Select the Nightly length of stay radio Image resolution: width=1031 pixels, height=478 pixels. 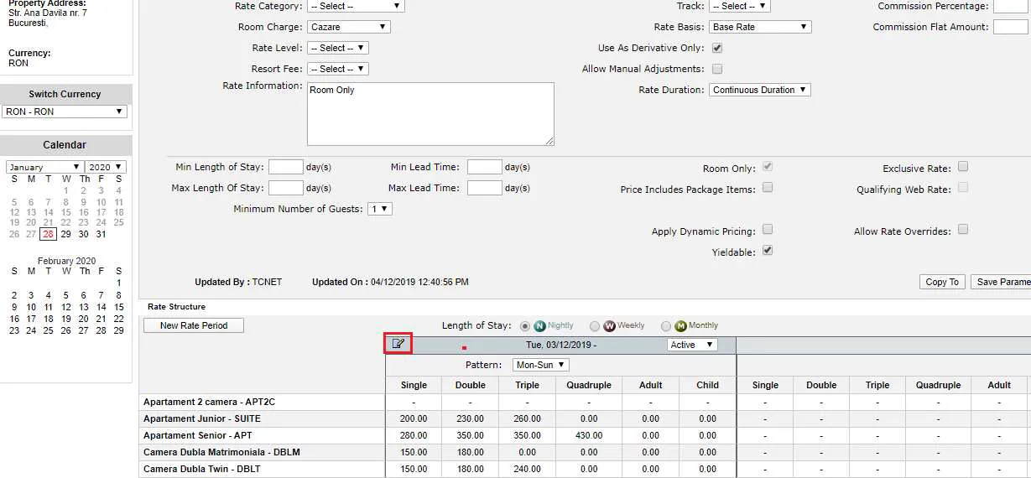tap(525, 326)
